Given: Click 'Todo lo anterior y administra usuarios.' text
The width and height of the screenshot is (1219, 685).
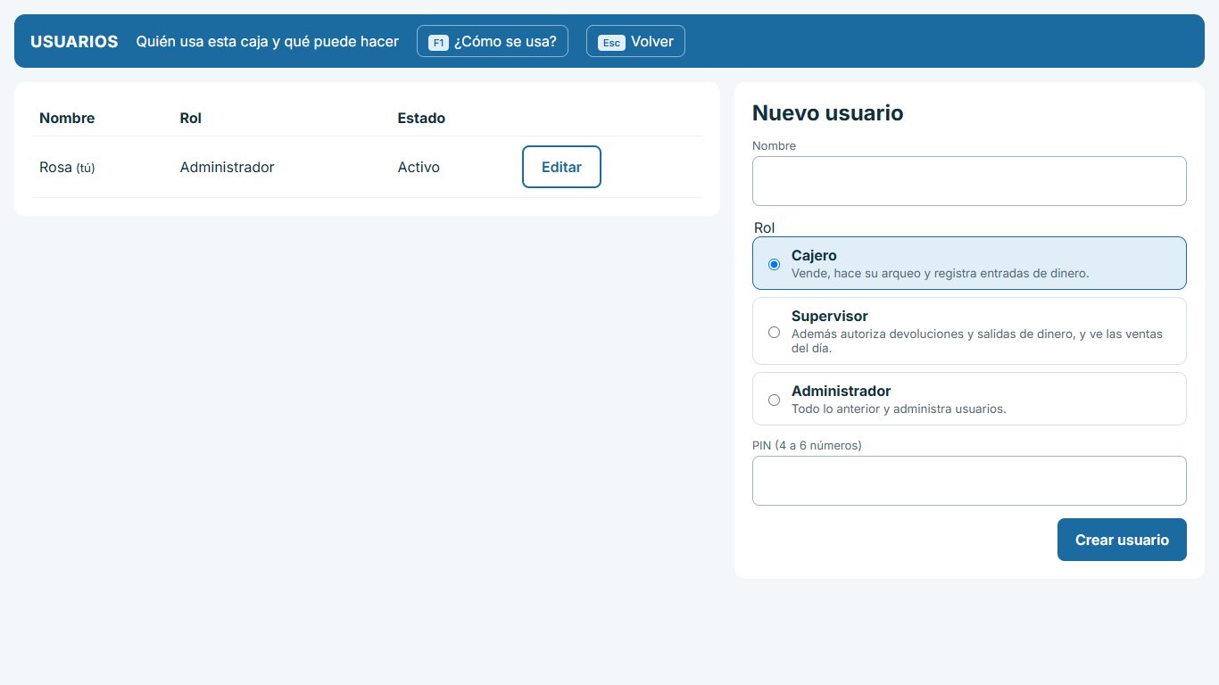Looking at the screenshot, I should pyautogui.click(x=899, y=409).
